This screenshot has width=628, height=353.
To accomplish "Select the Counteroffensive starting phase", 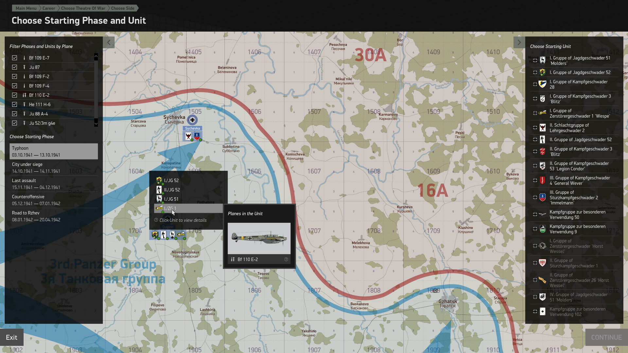I will [x=54, y=200].
